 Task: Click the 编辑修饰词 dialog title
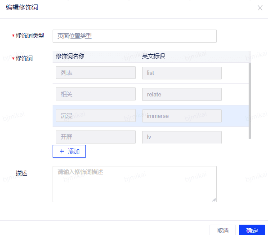pyautogui.click(x=22, y=7)
